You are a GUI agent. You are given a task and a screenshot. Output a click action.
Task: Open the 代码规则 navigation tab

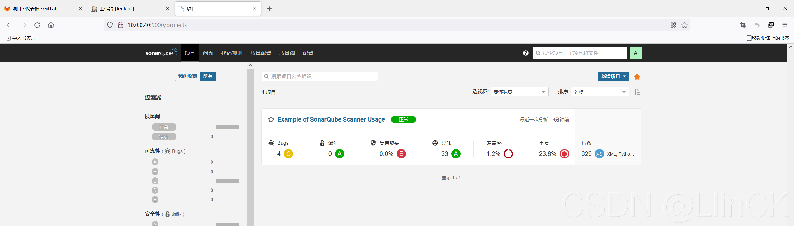click(x=232, y=53)
